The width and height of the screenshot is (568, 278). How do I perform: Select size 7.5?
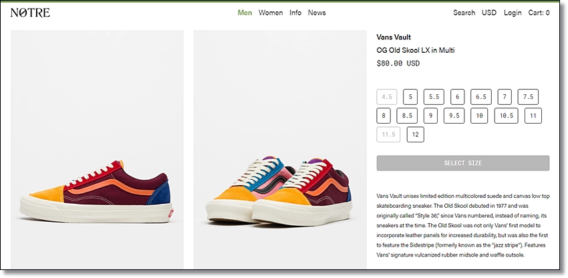coord(528,97)
